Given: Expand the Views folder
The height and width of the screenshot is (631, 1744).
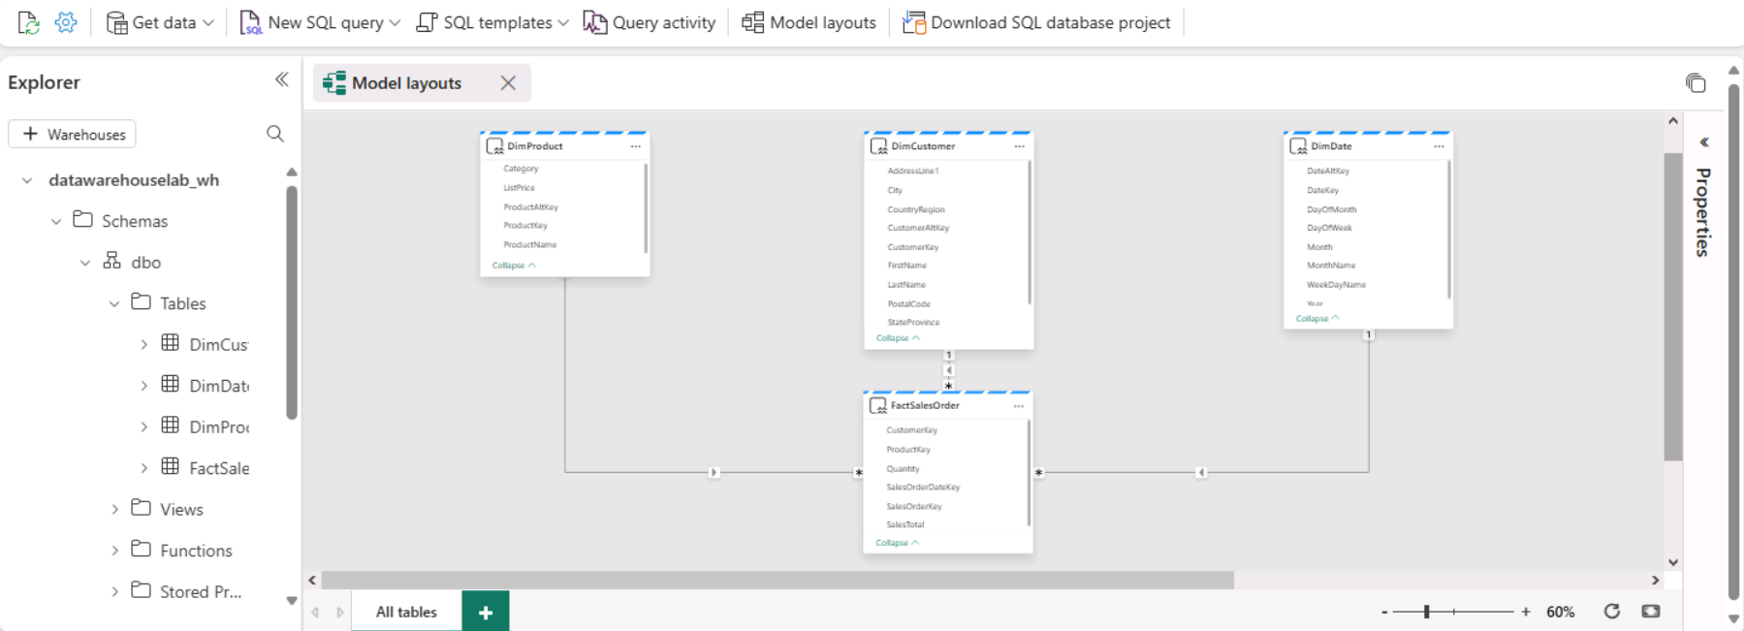Looking at the screenshot, I should (x=114, y=509).
